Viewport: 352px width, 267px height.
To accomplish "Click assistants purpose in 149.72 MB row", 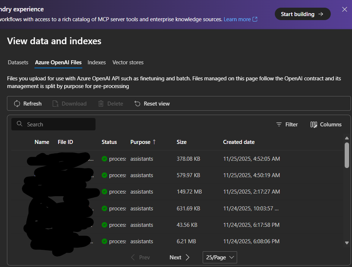I will point(142,192).
